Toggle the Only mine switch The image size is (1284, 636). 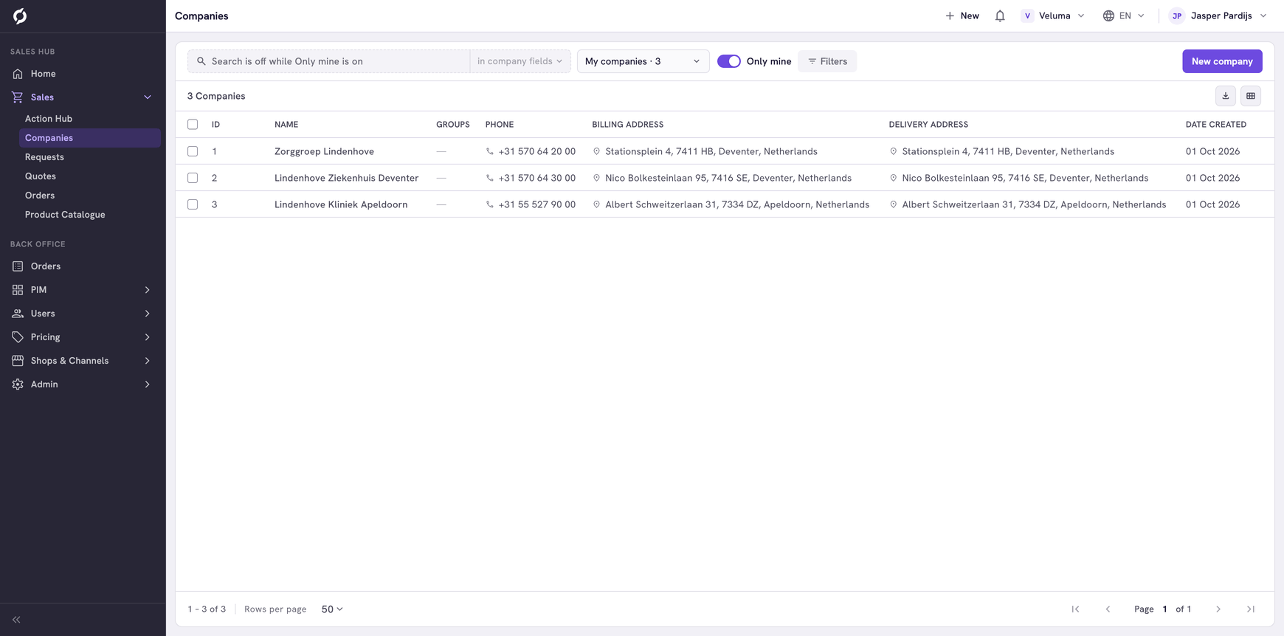(729, 61)
